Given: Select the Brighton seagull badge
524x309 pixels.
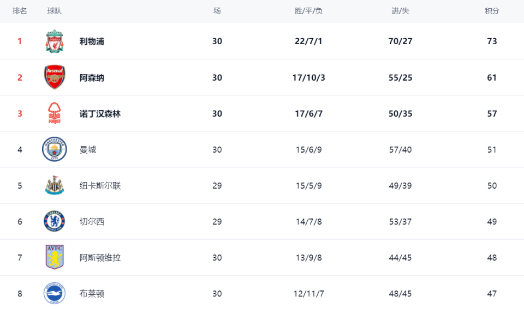Looking at the screenshot, I should point(55,293).
